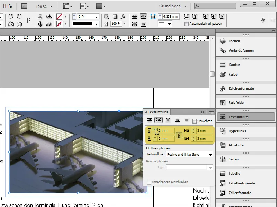
Task: Click fit frame to content icon
Action: (x=214, y=17)
